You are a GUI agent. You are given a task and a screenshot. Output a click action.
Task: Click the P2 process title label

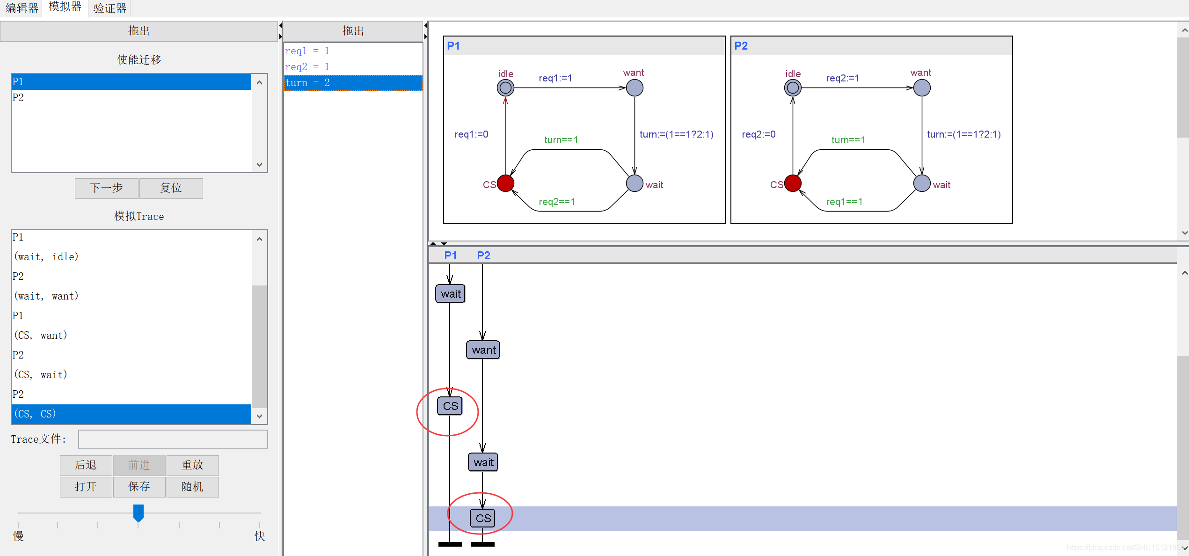(x=741, y=46)
